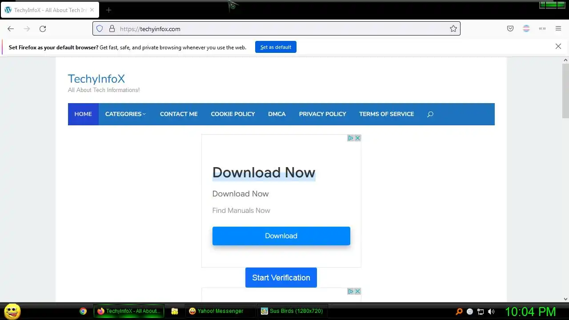Open the COOKIE POLICY page

click(x=233, y=114)
